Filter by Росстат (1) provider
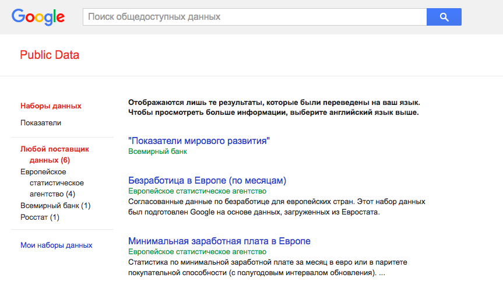503x288 pixels. 40,217
